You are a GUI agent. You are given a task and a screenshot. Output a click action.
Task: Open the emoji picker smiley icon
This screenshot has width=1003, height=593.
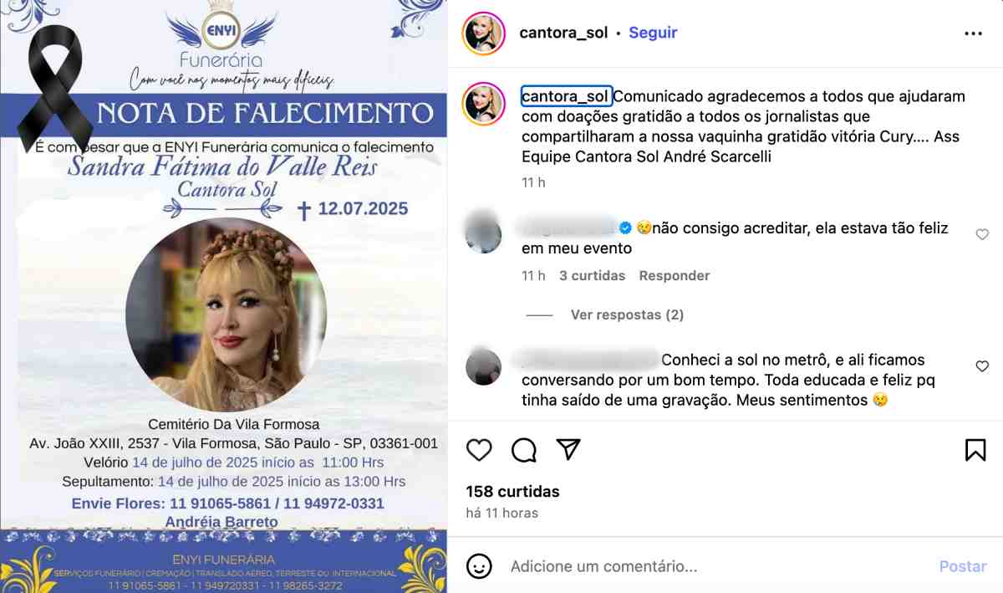pyautogui.click(x=479, y=566)
